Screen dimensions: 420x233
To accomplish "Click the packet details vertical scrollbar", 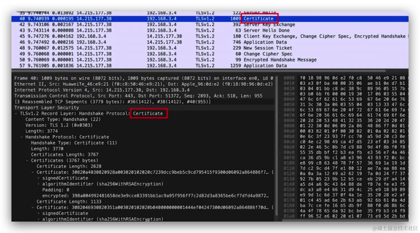I will pyautogui.click(x=277, y=146).
